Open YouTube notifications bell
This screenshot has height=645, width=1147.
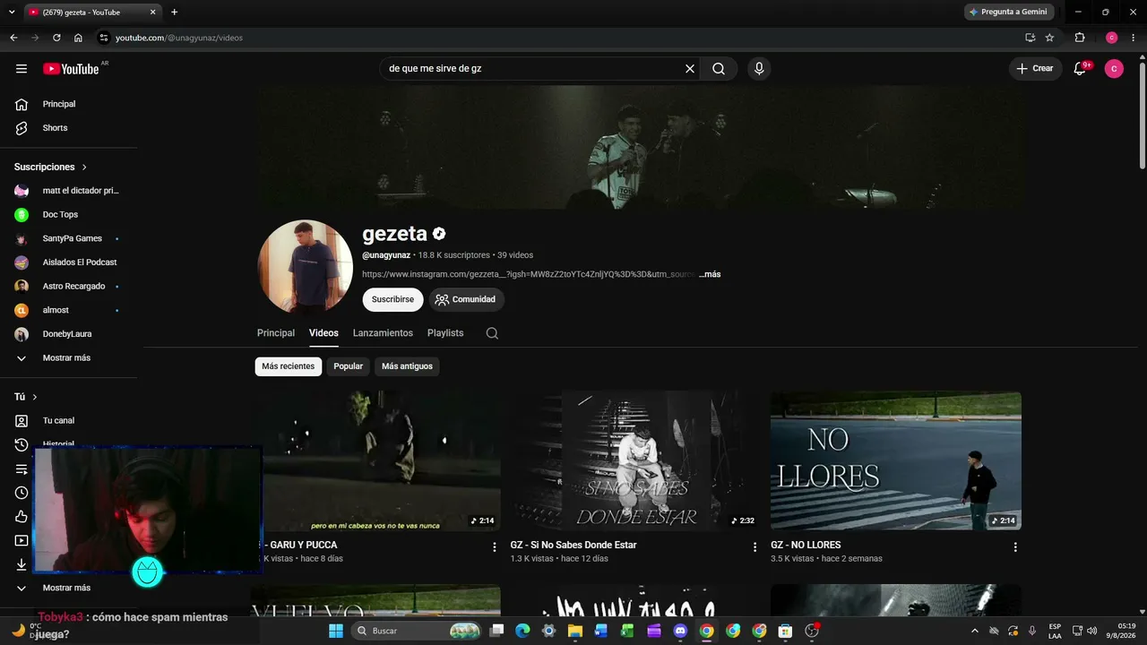1080,69
